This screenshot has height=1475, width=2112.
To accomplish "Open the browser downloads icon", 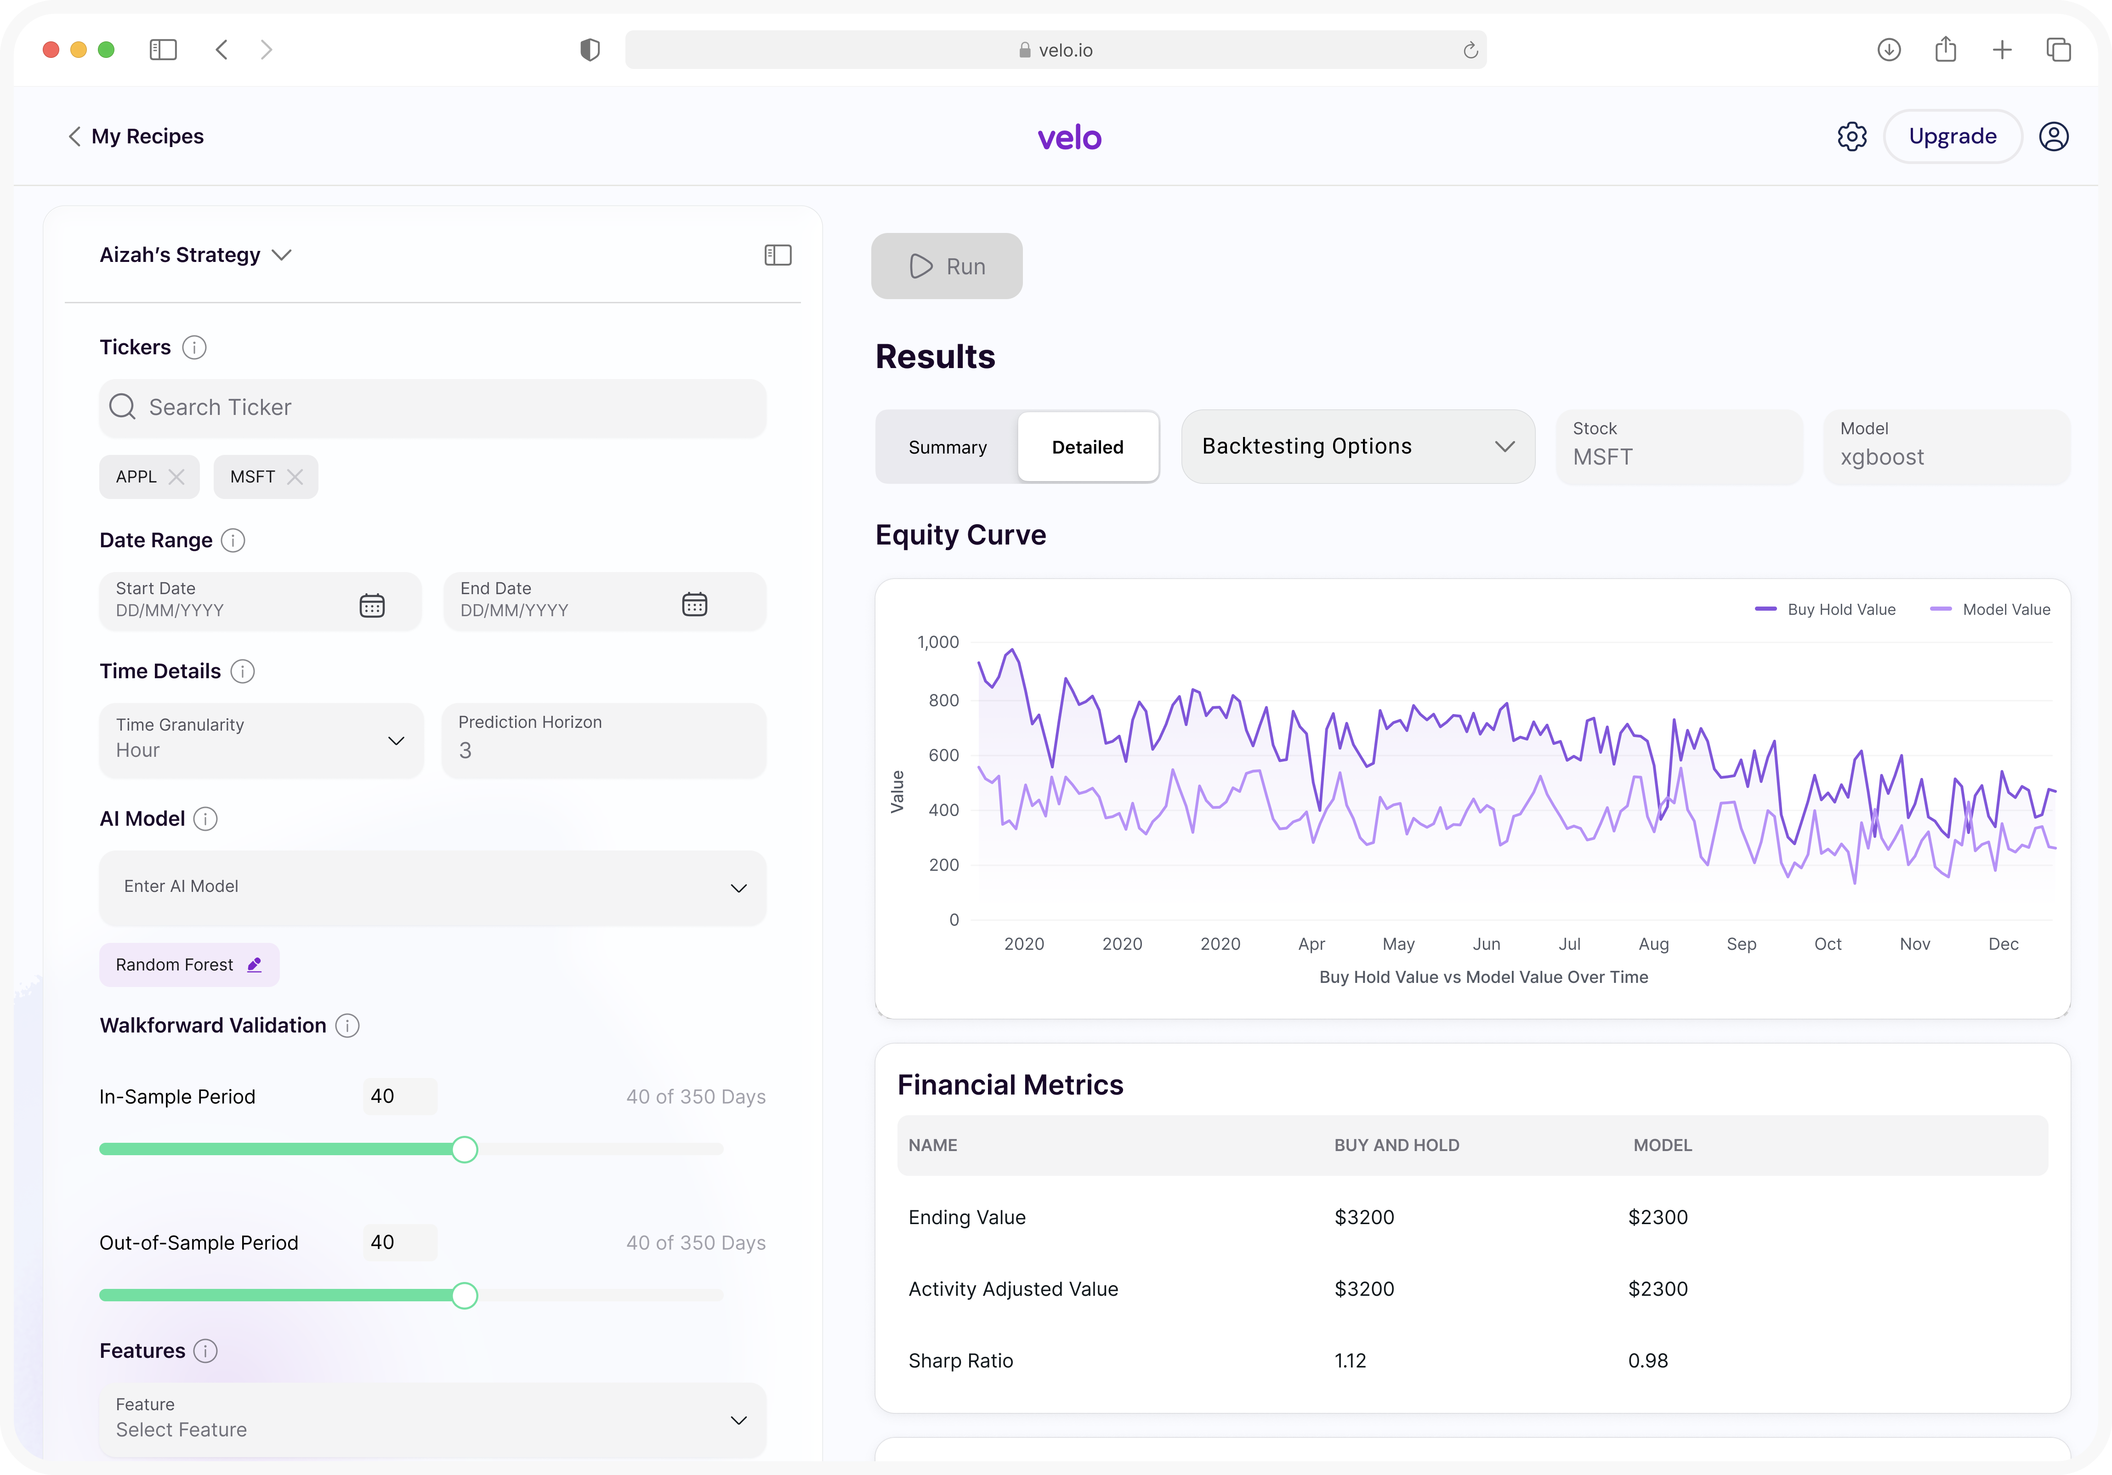I will point(1889,50).
